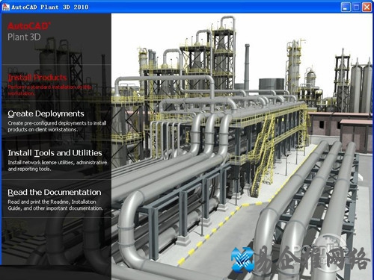374x280 pixels.
Task: Click the AutoCAD icon in title bar
Action: tap(6, 7)
